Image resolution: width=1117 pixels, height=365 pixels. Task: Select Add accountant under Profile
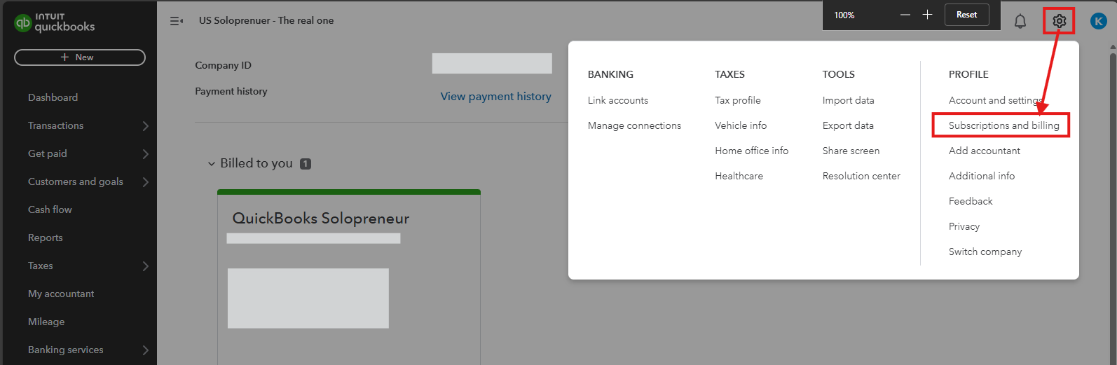point(985,151)
